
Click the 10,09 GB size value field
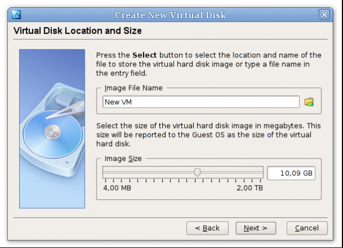[291, 173]
